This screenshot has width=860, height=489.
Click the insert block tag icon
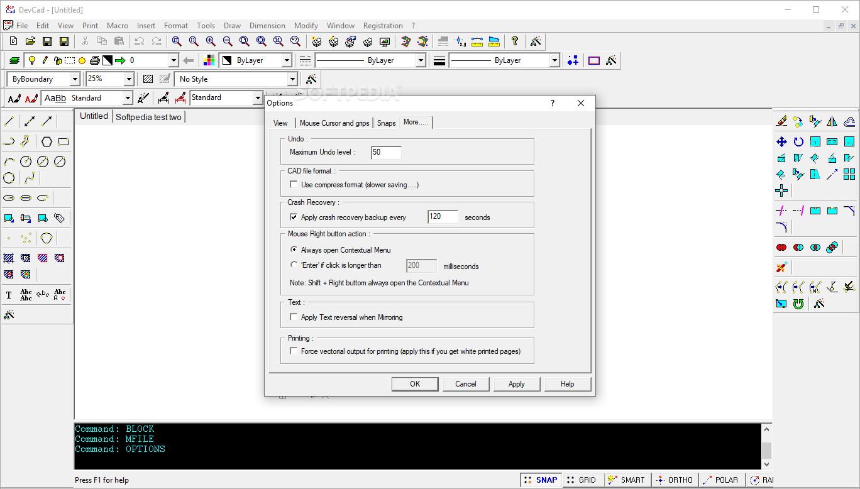click(60, 218)
